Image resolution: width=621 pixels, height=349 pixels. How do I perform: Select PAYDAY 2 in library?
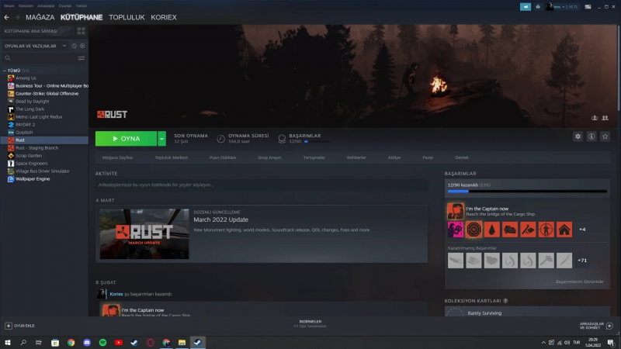tap(26, 124)
